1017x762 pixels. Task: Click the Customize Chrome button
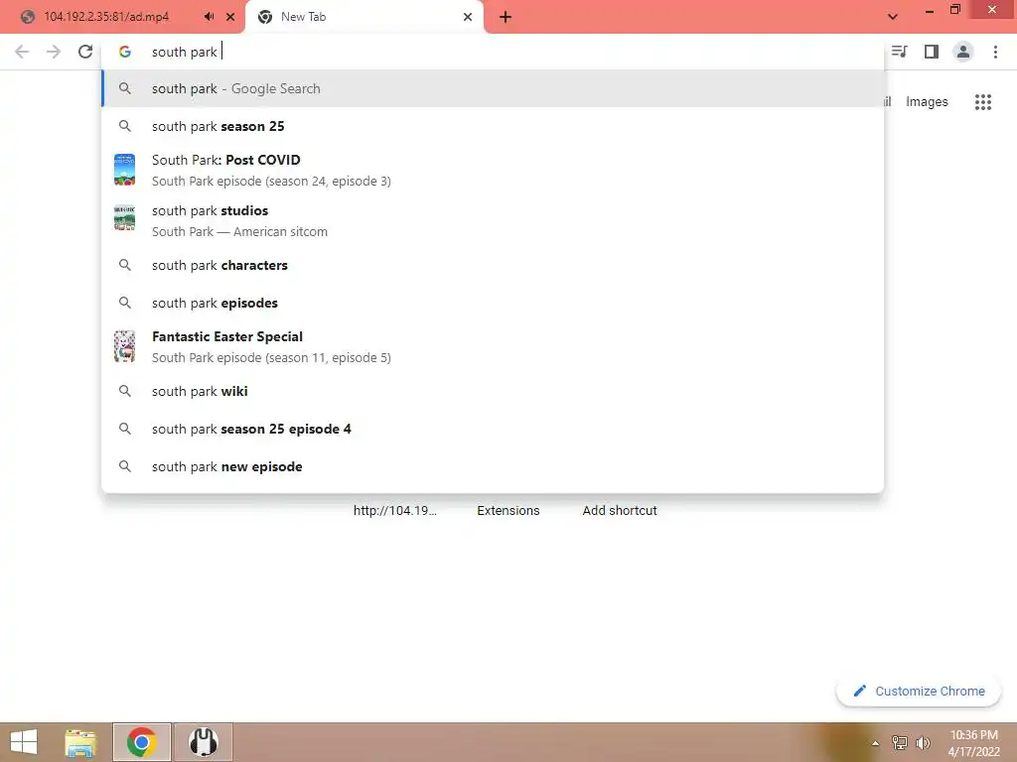(919, 692)
